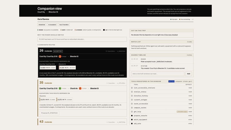Click the green G line badge

pos(60,88)
